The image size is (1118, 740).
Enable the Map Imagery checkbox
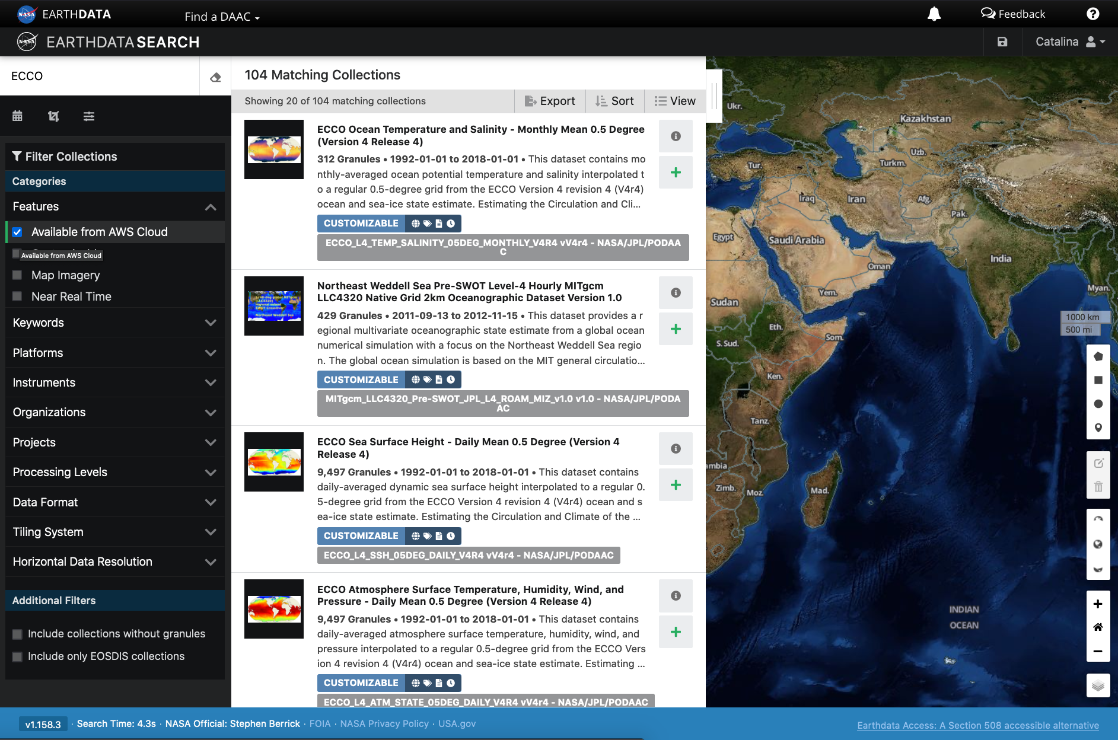point(17,275)
